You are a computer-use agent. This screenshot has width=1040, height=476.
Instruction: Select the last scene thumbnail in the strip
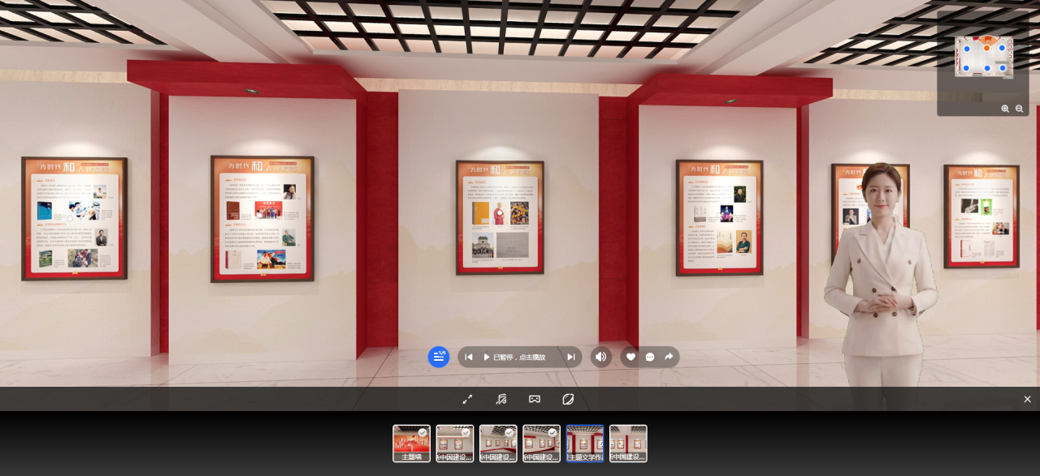point(628,444)
